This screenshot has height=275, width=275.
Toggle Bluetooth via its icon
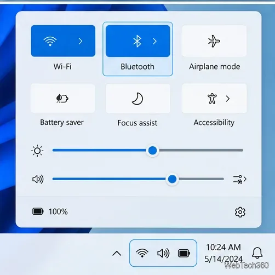tap(137, 41)
